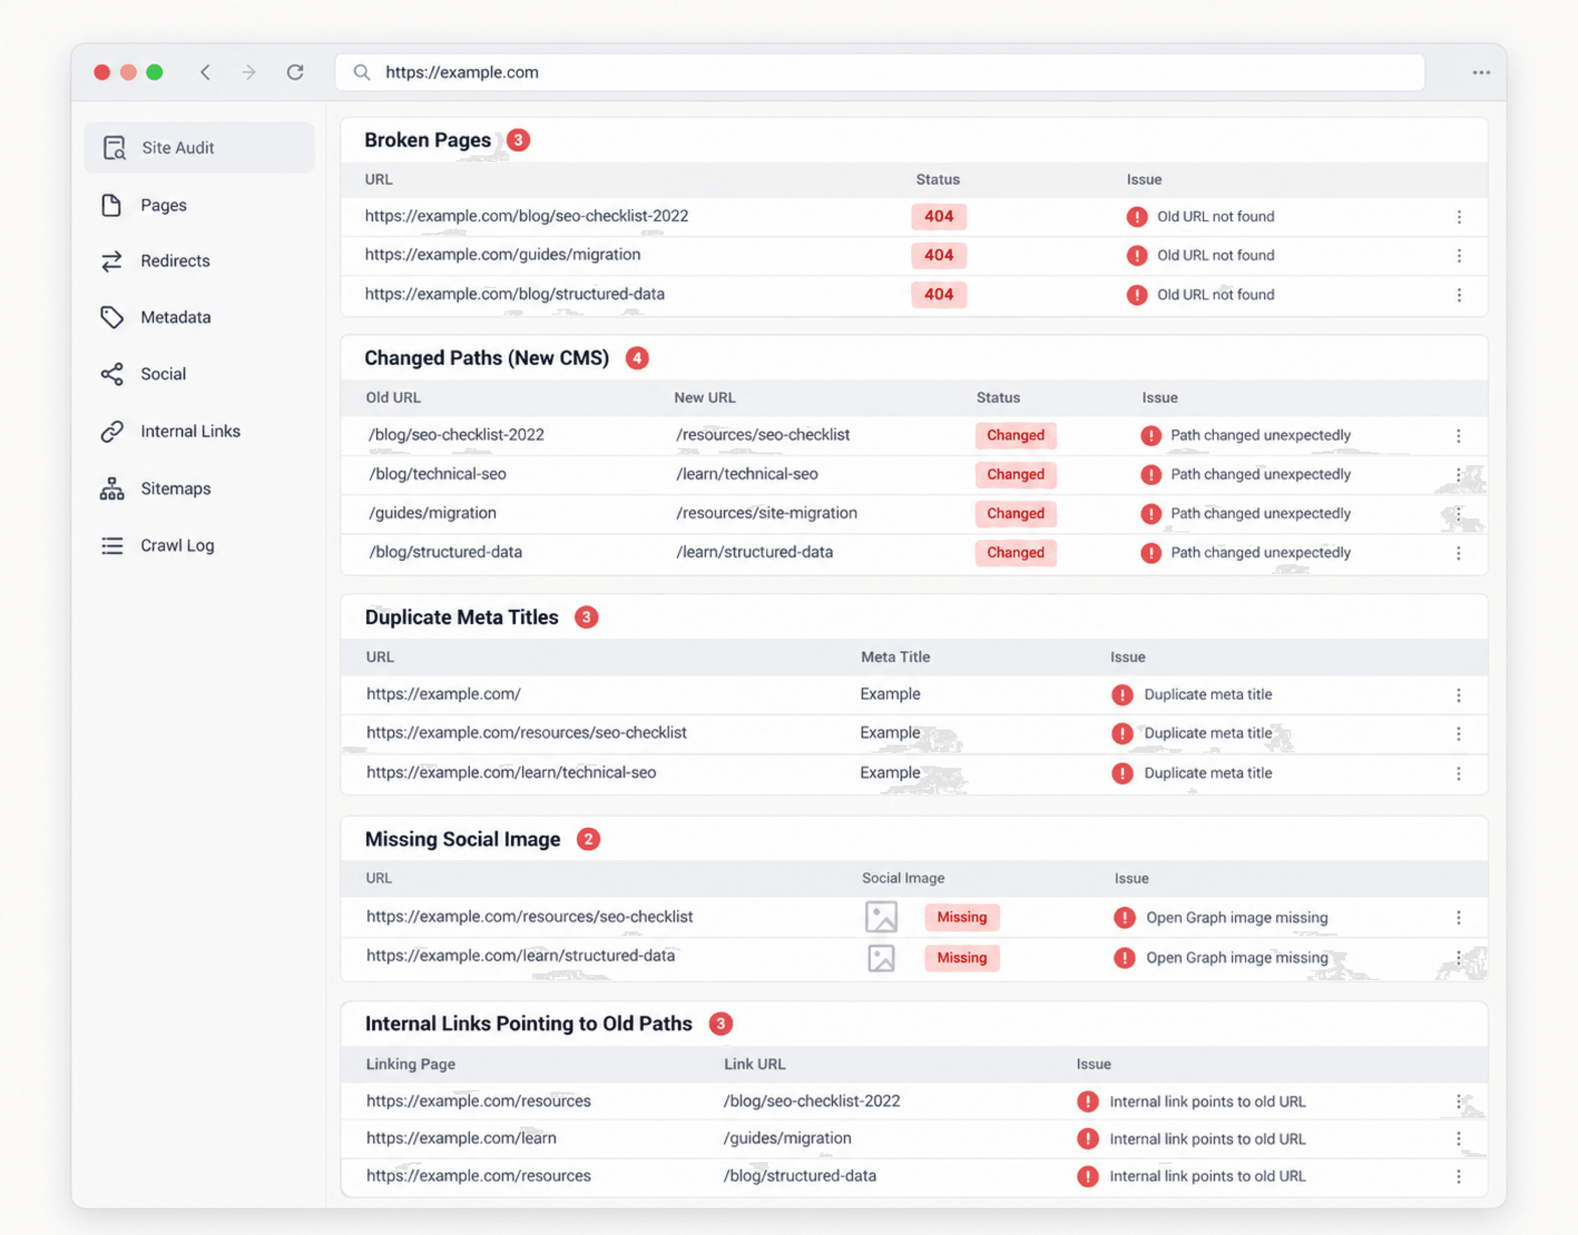Click image placeholder for resources/seo-checklist row

[881, 917]
